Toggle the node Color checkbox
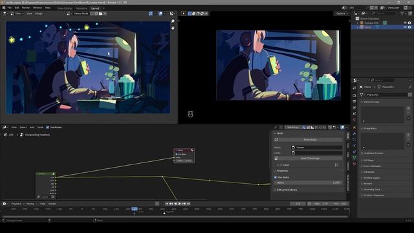Image resolution: width=414 pixels, height=233 pixels. click(281, 165)
